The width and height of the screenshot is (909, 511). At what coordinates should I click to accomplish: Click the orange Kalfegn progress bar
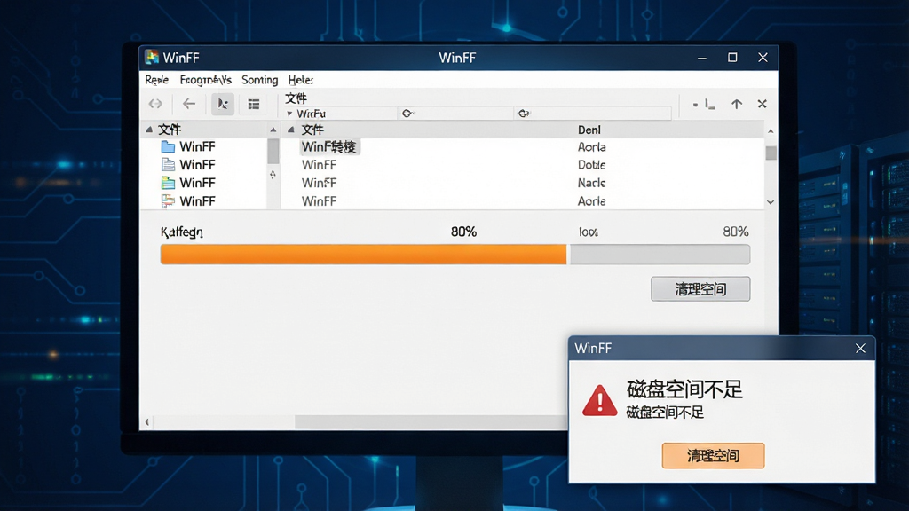(363, 255)
